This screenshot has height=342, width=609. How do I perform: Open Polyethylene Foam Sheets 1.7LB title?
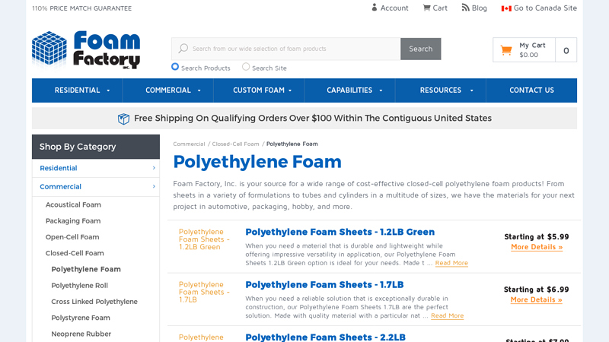pyautogui.click(x=324, y=284)
